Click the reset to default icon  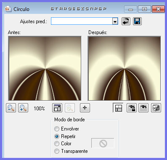[126, 21]
